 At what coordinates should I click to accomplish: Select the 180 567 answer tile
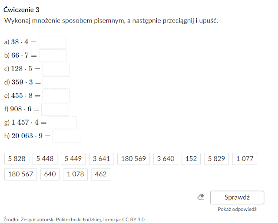20,175
